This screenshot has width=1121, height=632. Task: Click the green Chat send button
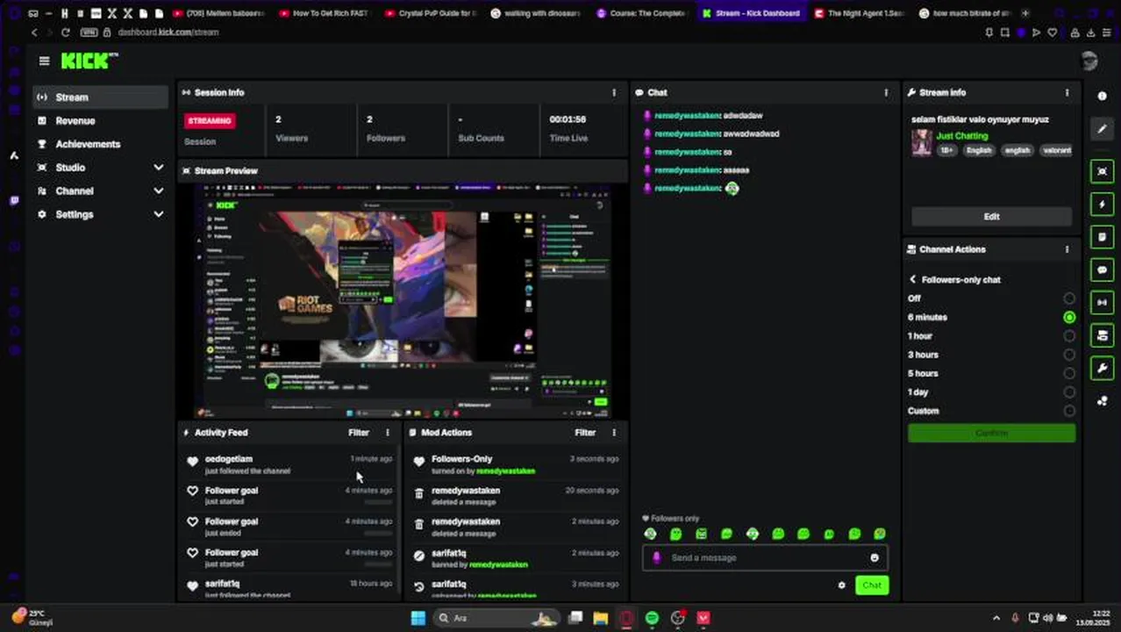872,585
